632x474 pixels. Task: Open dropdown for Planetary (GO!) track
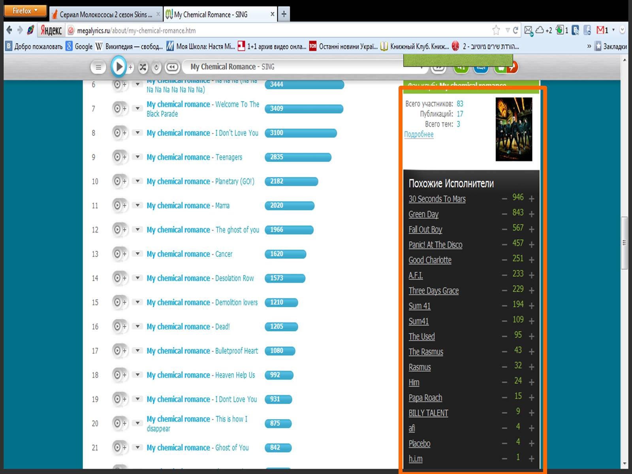(137, 181)
